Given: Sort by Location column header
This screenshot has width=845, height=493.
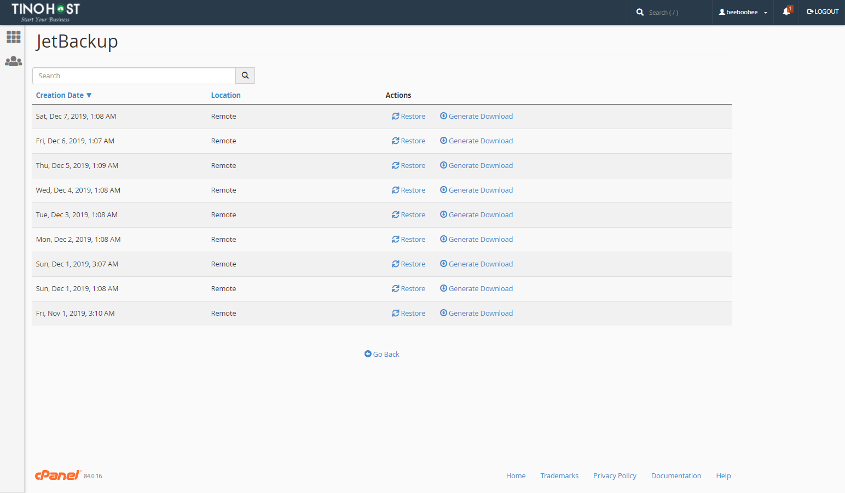Looking at the screenshot, I should pos(226,95).
